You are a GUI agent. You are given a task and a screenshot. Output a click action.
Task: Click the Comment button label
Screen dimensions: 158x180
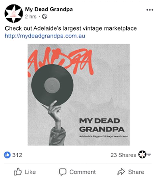coord(82,172)
